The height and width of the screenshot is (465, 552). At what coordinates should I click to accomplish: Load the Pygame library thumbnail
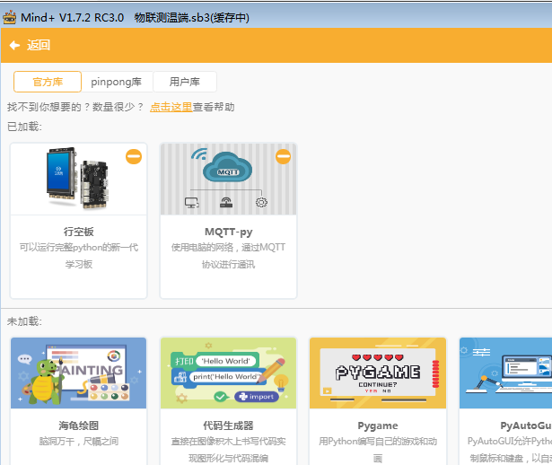378,373
